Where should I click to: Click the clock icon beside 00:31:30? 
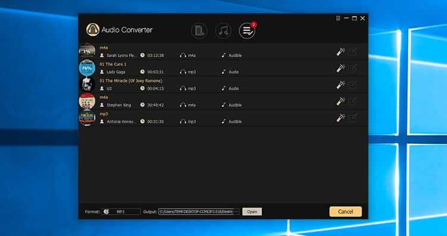142,121
